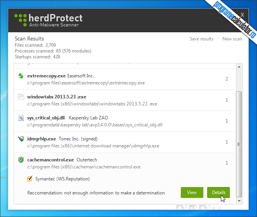Click the internet download manager path text
Image resolution: width=257 pixels, height=217 pixels.
[x=93, y=146]
